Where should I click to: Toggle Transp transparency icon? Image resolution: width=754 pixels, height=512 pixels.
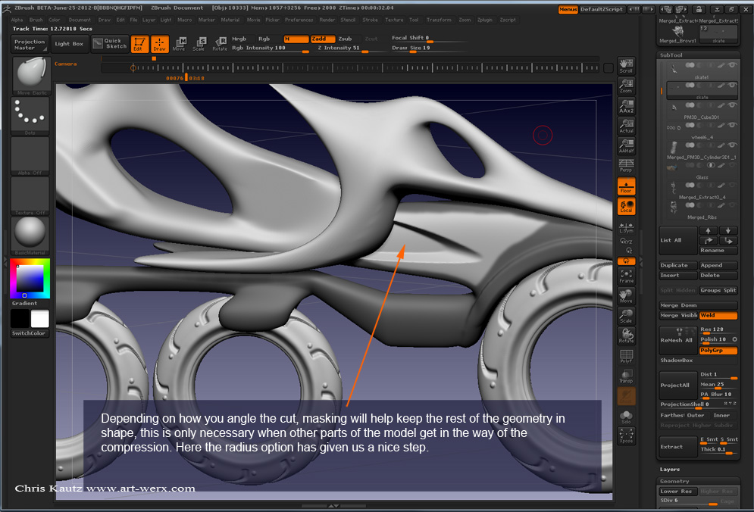tap(626, 376)
